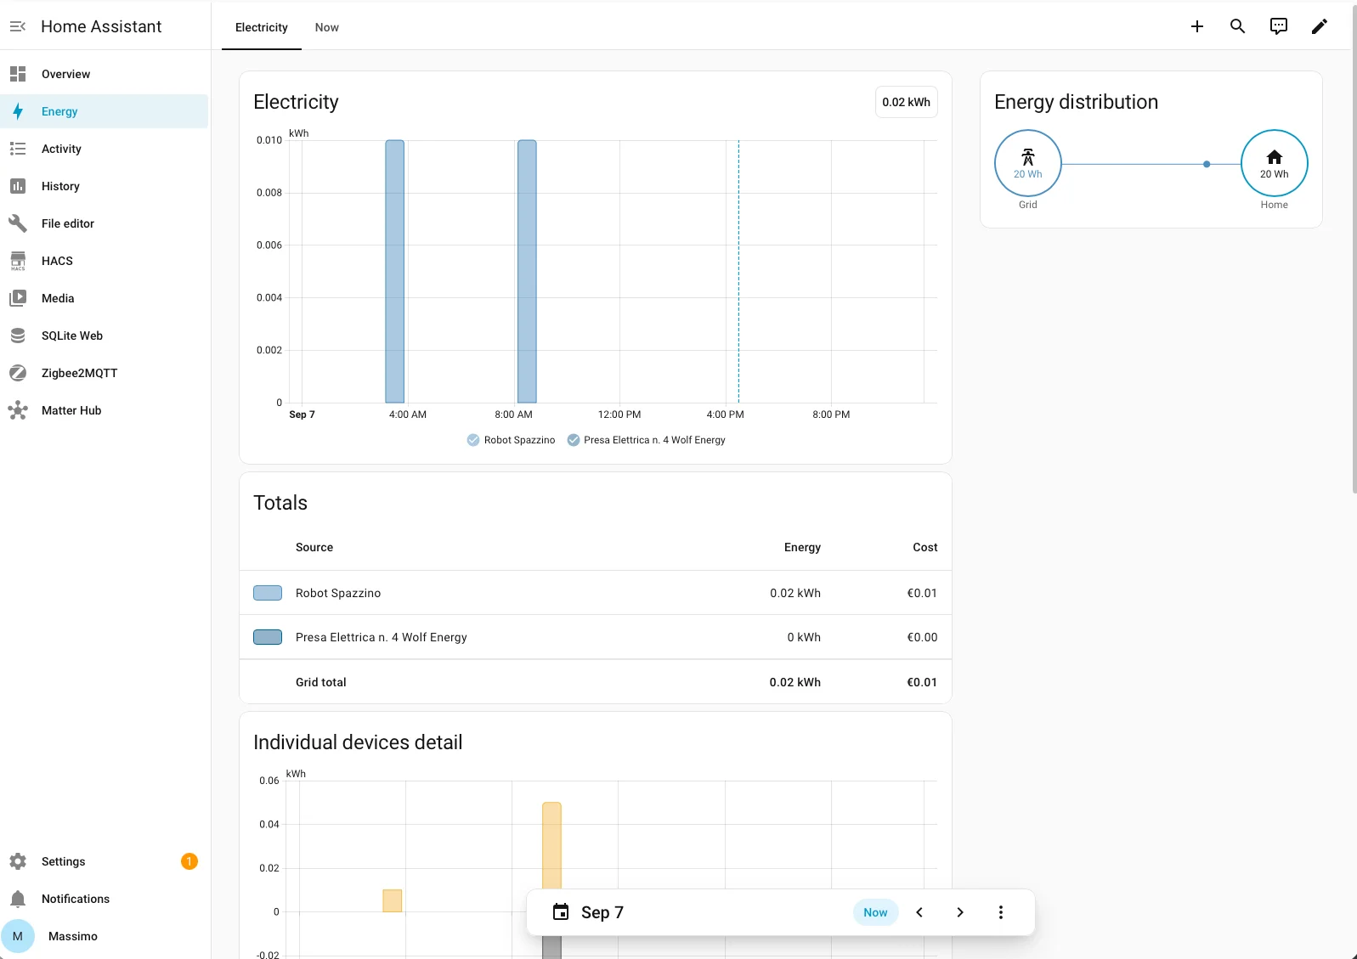The width and height of the screenshot is (1357, 959).
Task: Open the assistant chat icon
Action: point(1279,26)
